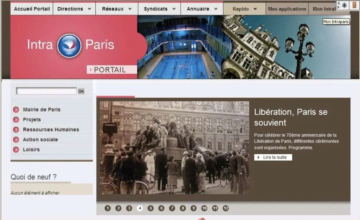The width and height of the screenshot is (360, 220).
Task: Go to Accueil Portail
Action: [x=32, y=9]
